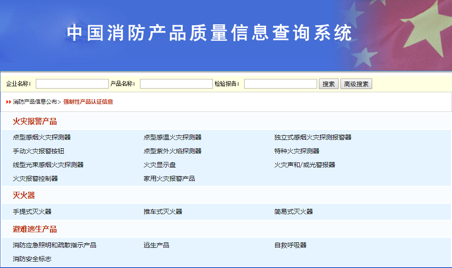Click the red double-arrow breadcrumb icon
Image resolution: width=452 pixels, height=268 pixels.
[x=9, y=102]
